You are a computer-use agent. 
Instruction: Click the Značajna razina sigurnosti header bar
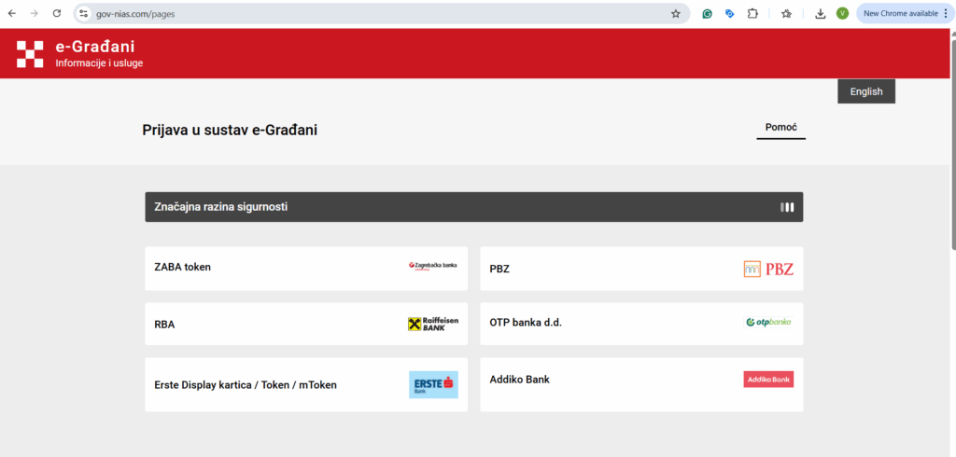click(473, 207)
